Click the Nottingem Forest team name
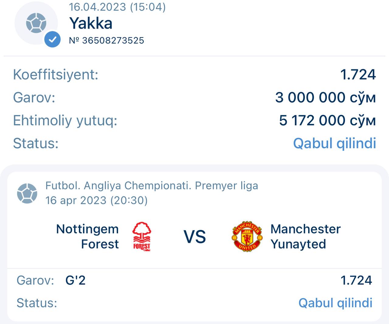Viewport: 389px width, 324px height. pos(88,236)
